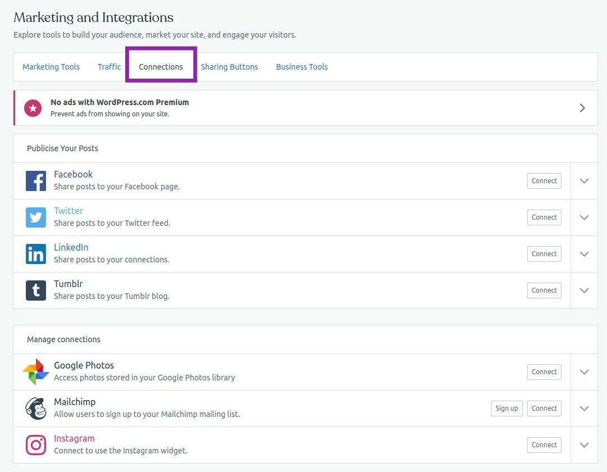Click 'Share posts to your Facebook page.' text
The width and height of the screenshot is (607, 472).
[117, 187]
